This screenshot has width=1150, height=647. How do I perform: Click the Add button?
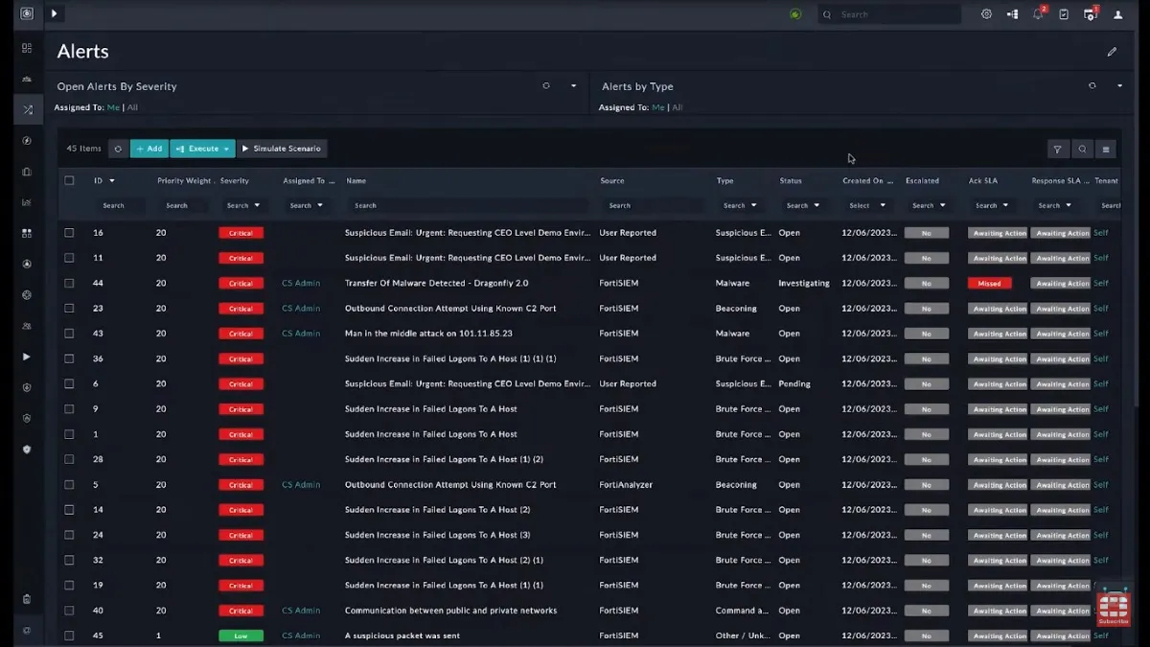tap(149, 149)
